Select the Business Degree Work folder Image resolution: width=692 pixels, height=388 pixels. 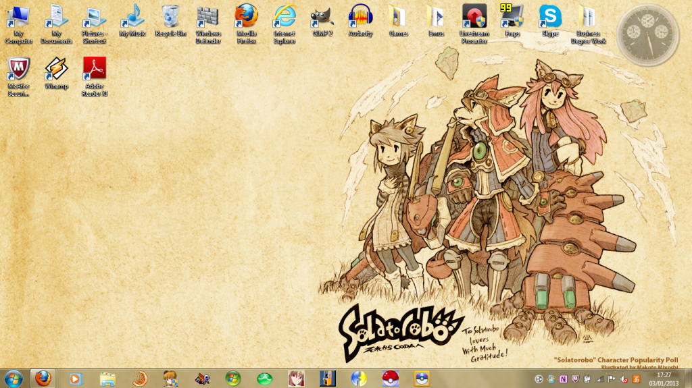(x=589, y=25)
